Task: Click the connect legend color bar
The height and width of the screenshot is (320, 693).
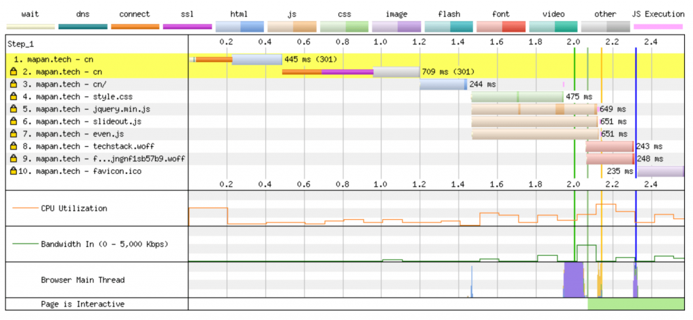Action: [135, 26]
